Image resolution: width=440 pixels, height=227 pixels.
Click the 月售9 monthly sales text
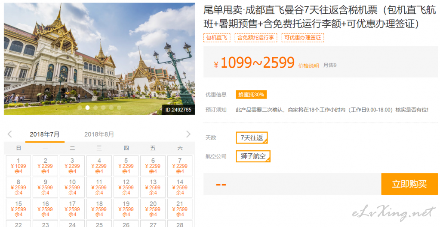(x=330, y=66)
